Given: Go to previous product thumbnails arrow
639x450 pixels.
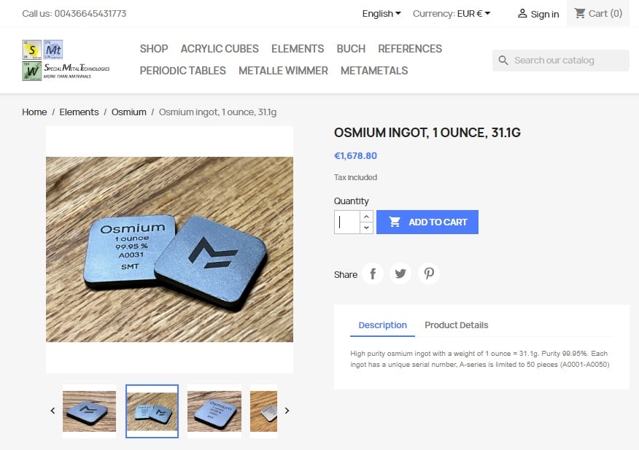Looking at the screenshot, I should [53, 411].
